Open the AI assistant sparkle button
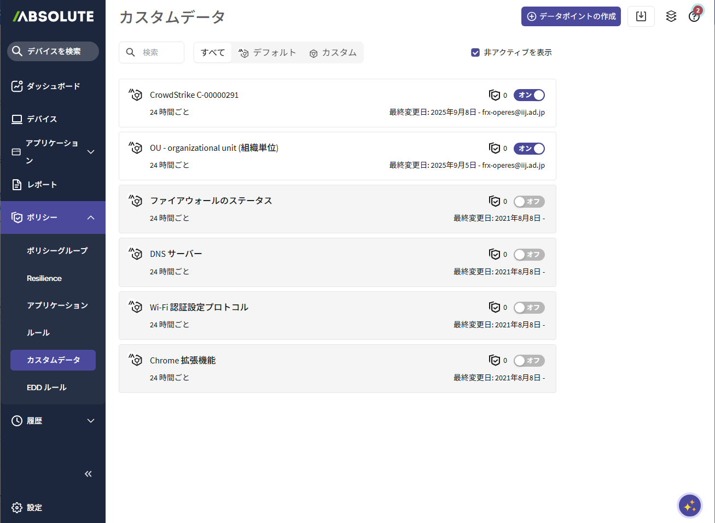715x523 pixels. (x=689, y=506)
